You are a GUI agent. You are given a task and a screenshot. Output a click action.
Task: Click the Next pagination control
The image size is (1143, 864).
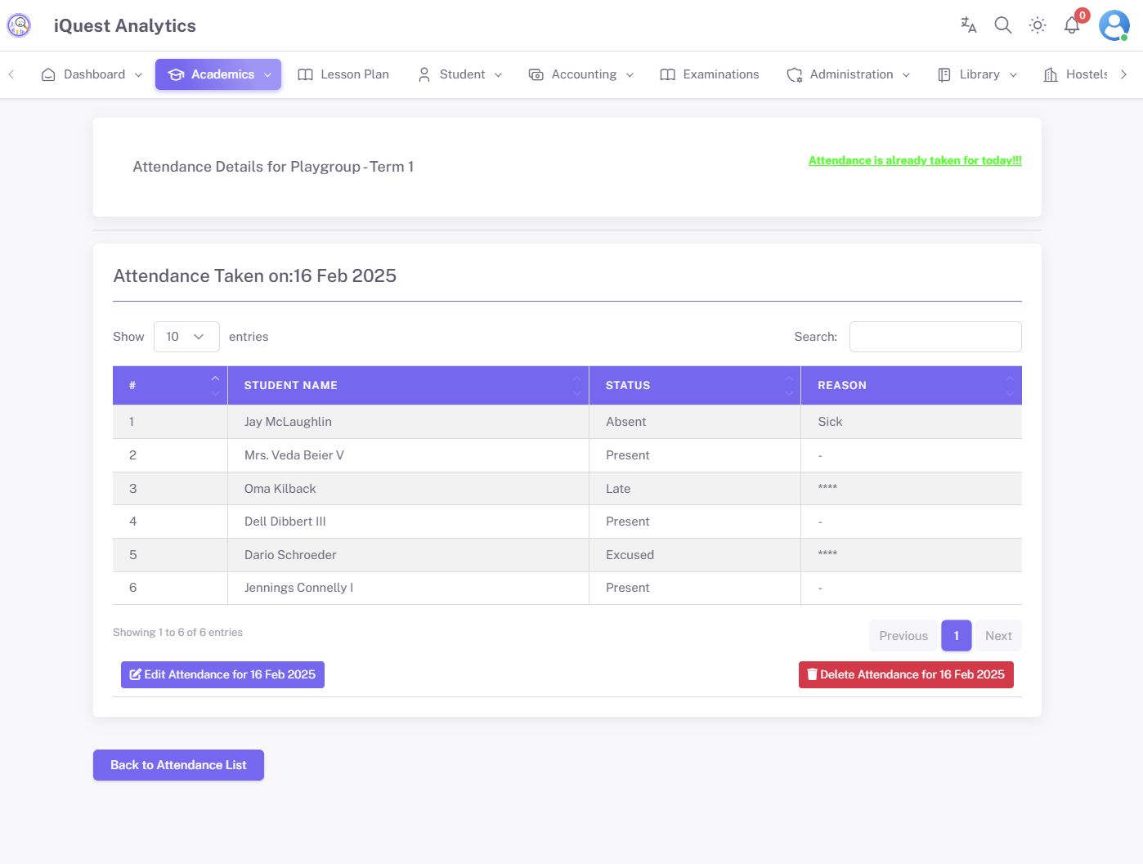(x=998, y=635)
